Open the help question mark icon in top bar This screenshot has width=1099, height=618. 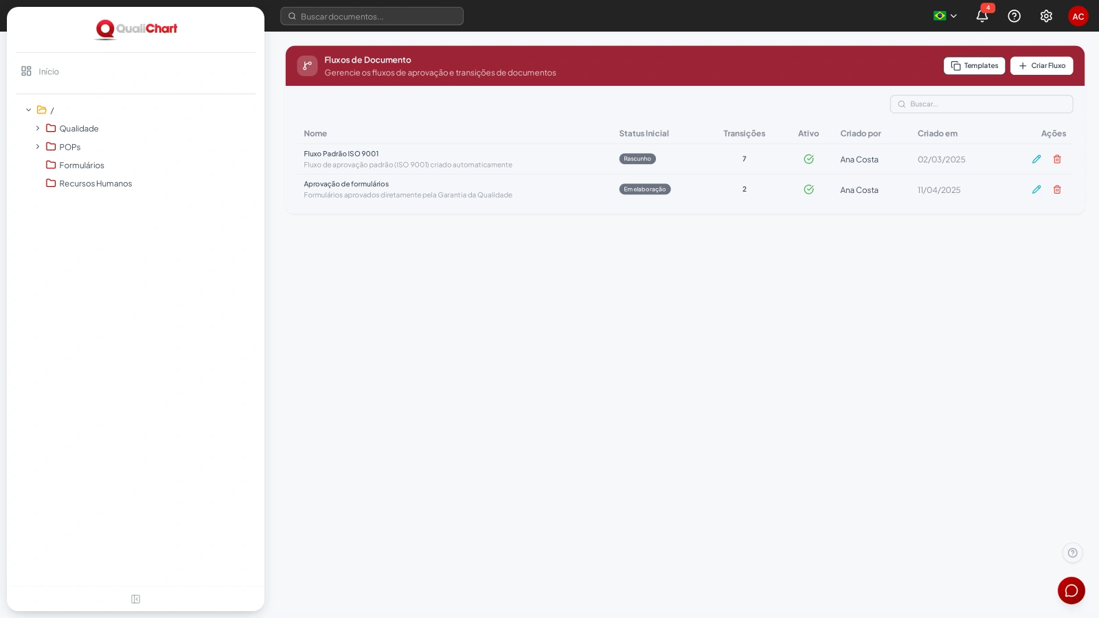[x=1014, y=16]
